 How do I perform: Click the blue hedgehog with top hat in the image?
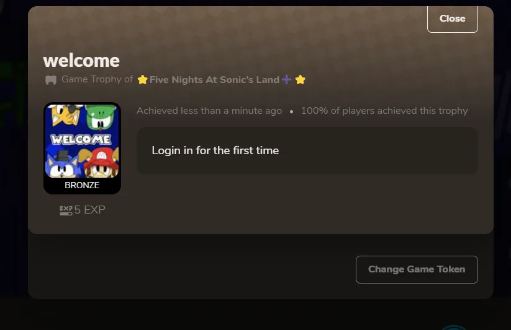click(62, 164)
